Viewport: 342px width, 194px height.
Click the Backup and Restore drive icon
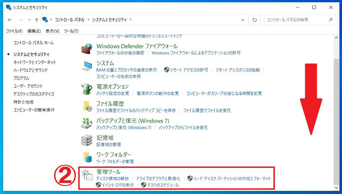pyautogui.click(x=87, y=123)
